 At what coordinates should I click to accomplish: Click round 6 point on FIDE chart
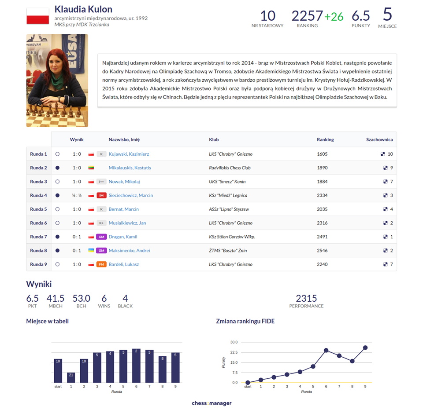(326, 350)
